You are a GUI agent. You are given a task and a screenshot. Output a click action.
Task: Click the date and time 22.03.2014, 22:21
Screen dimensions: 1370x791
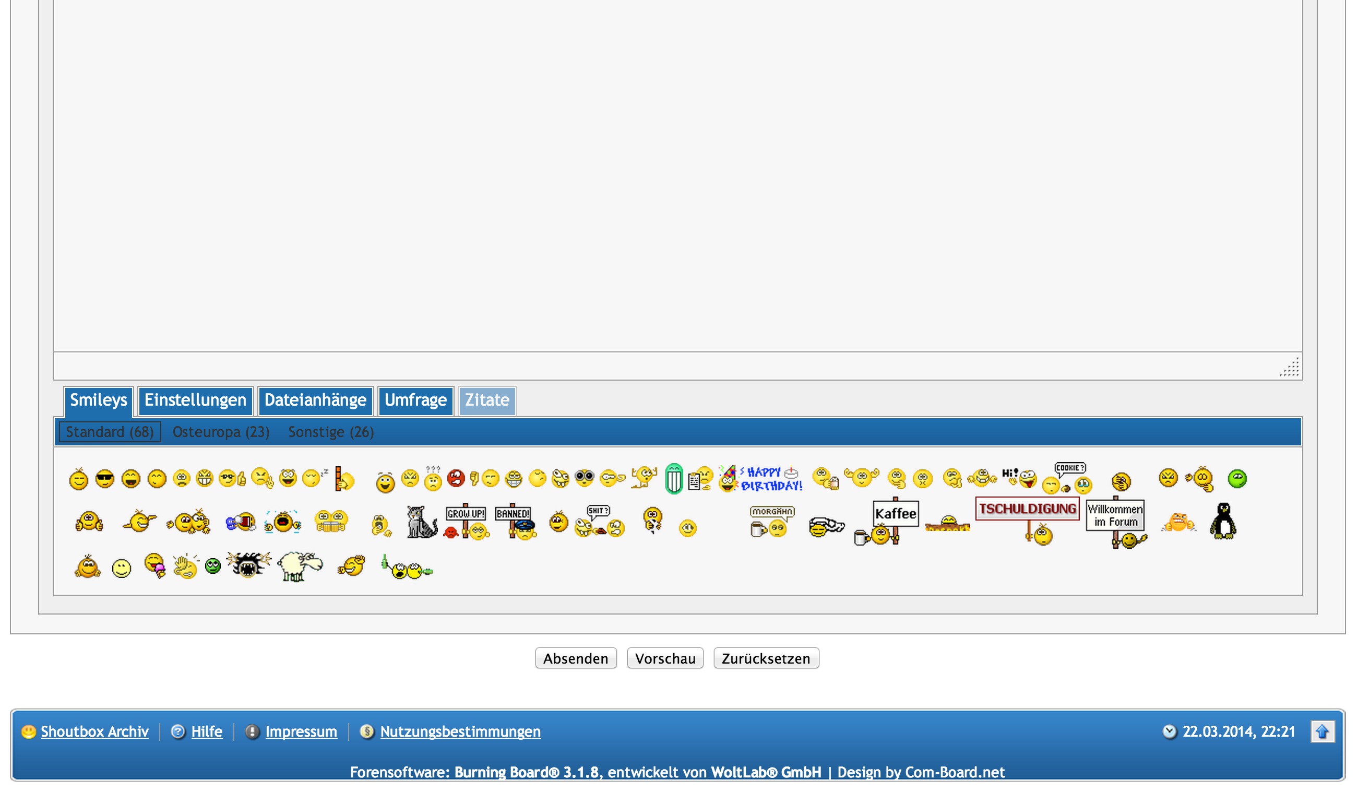1238,732
